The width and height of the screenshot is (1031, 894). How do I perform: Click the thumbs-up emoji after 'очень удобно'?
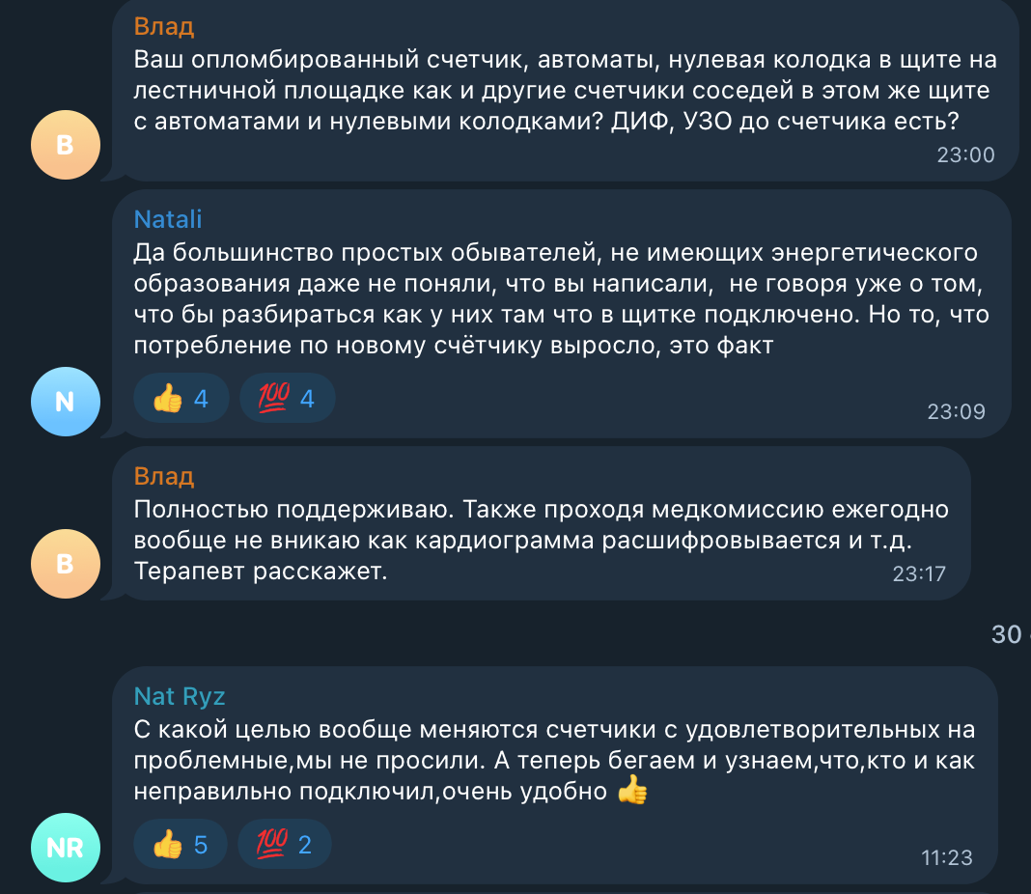pos(632,790)
